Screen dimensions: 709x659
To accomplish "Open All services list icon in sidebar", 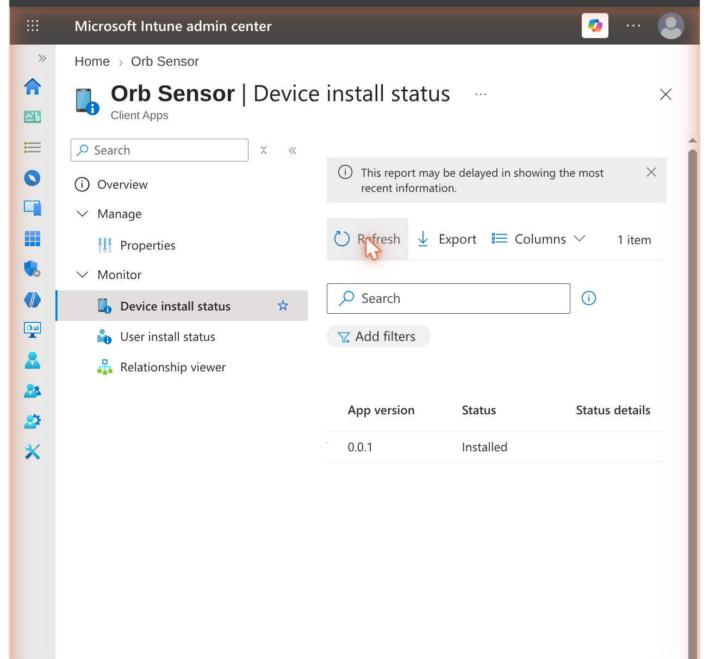I will (33, 147).
